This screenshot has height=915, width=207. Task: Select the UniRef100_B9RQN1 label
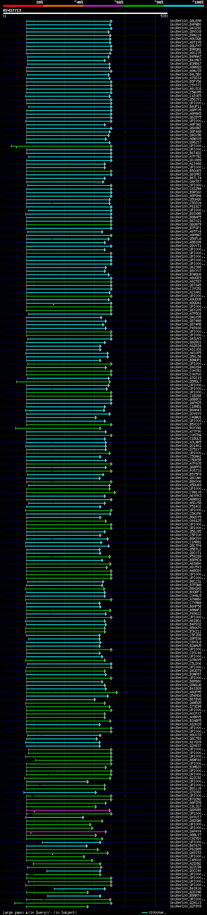(186, 49)
